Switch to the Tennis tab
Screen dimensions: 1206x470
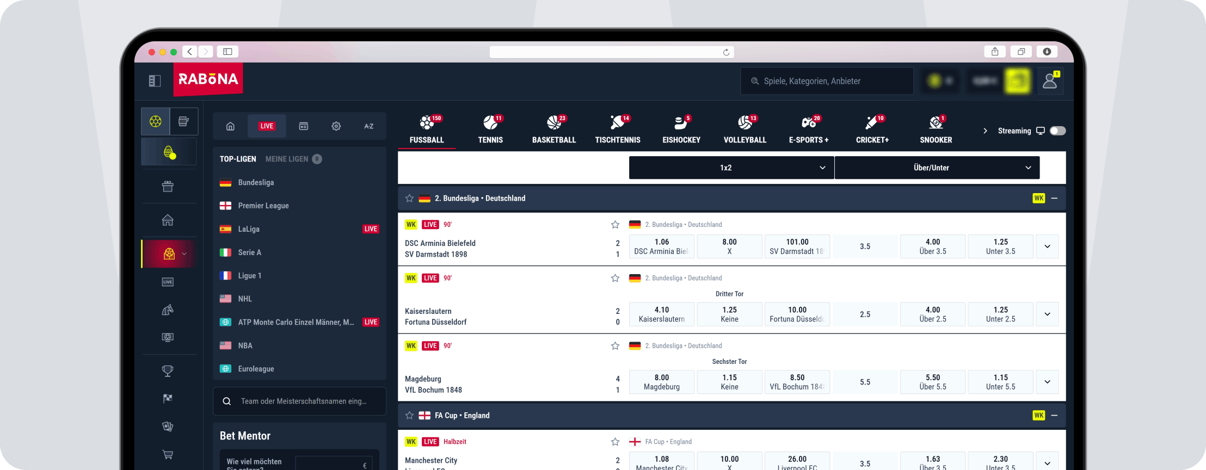(490, 129)
